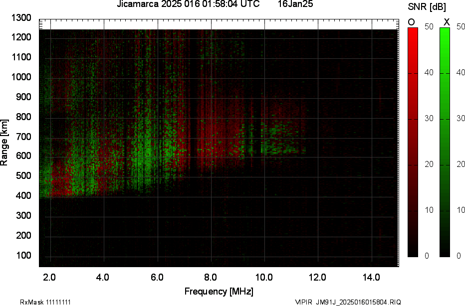Click the O colorbar's 40 dB tick label
This screenshot has width=465, height=306.
tap(429, 73)
